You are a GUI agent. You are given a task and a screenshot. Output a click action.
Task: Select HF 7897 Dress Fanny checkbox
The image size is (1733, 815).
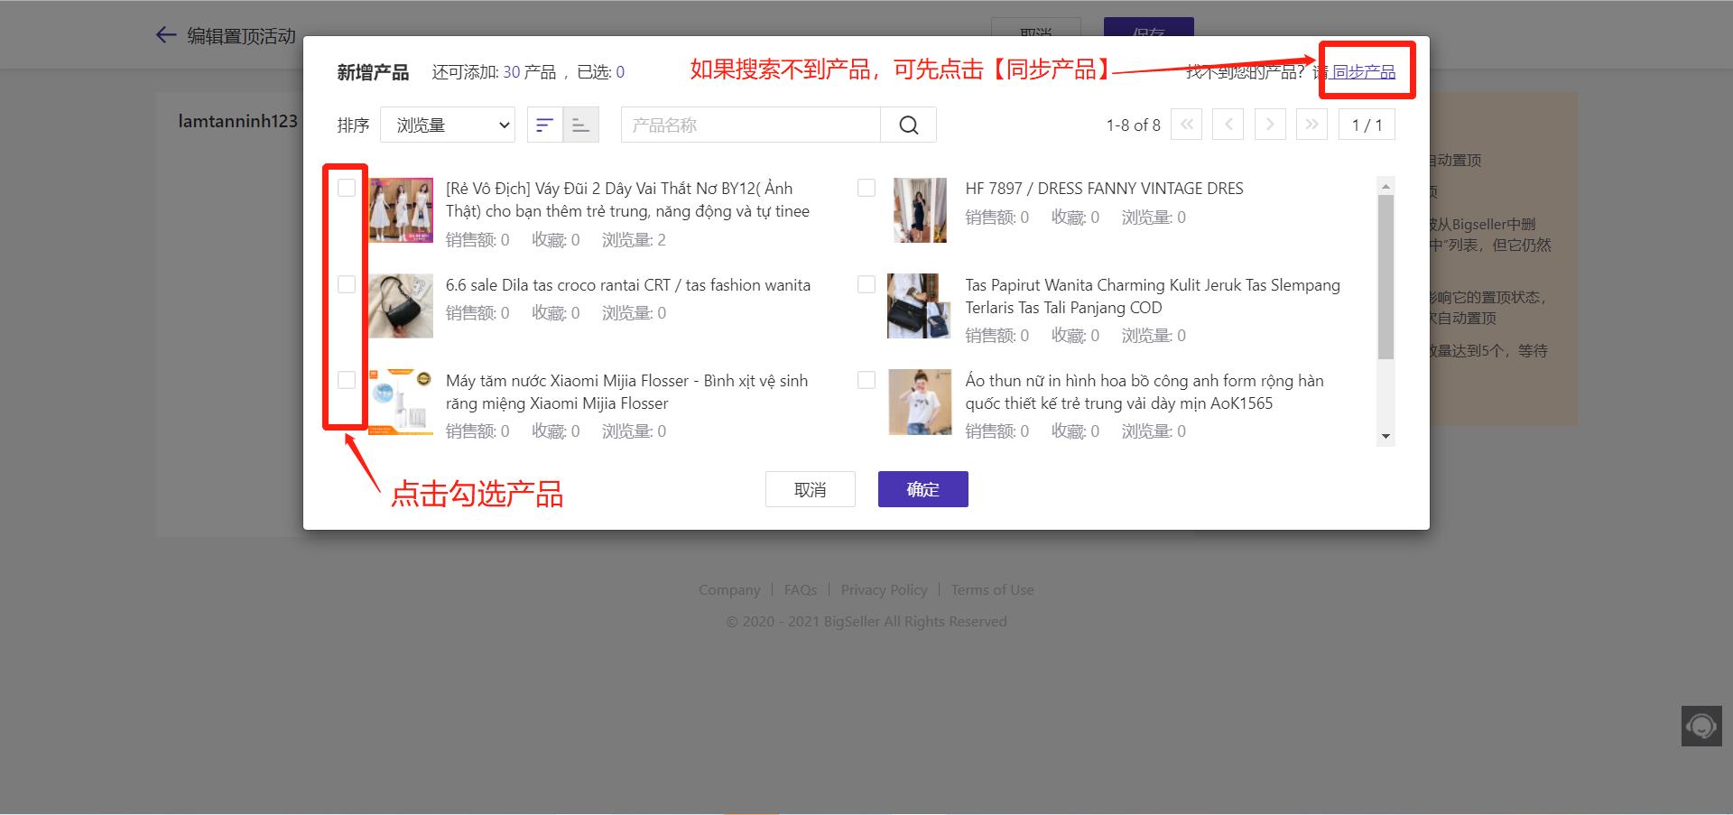coord(866,188)
